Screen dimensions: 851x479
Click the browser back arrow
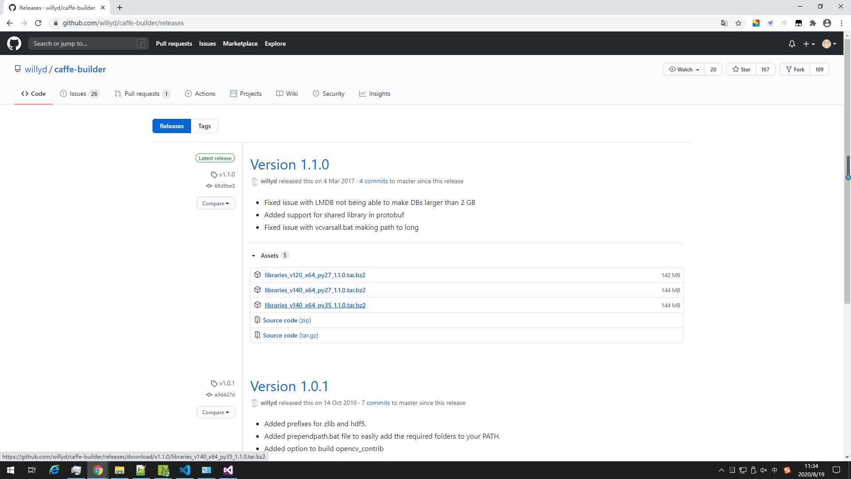pyautogui.click(x=10, y=23)
